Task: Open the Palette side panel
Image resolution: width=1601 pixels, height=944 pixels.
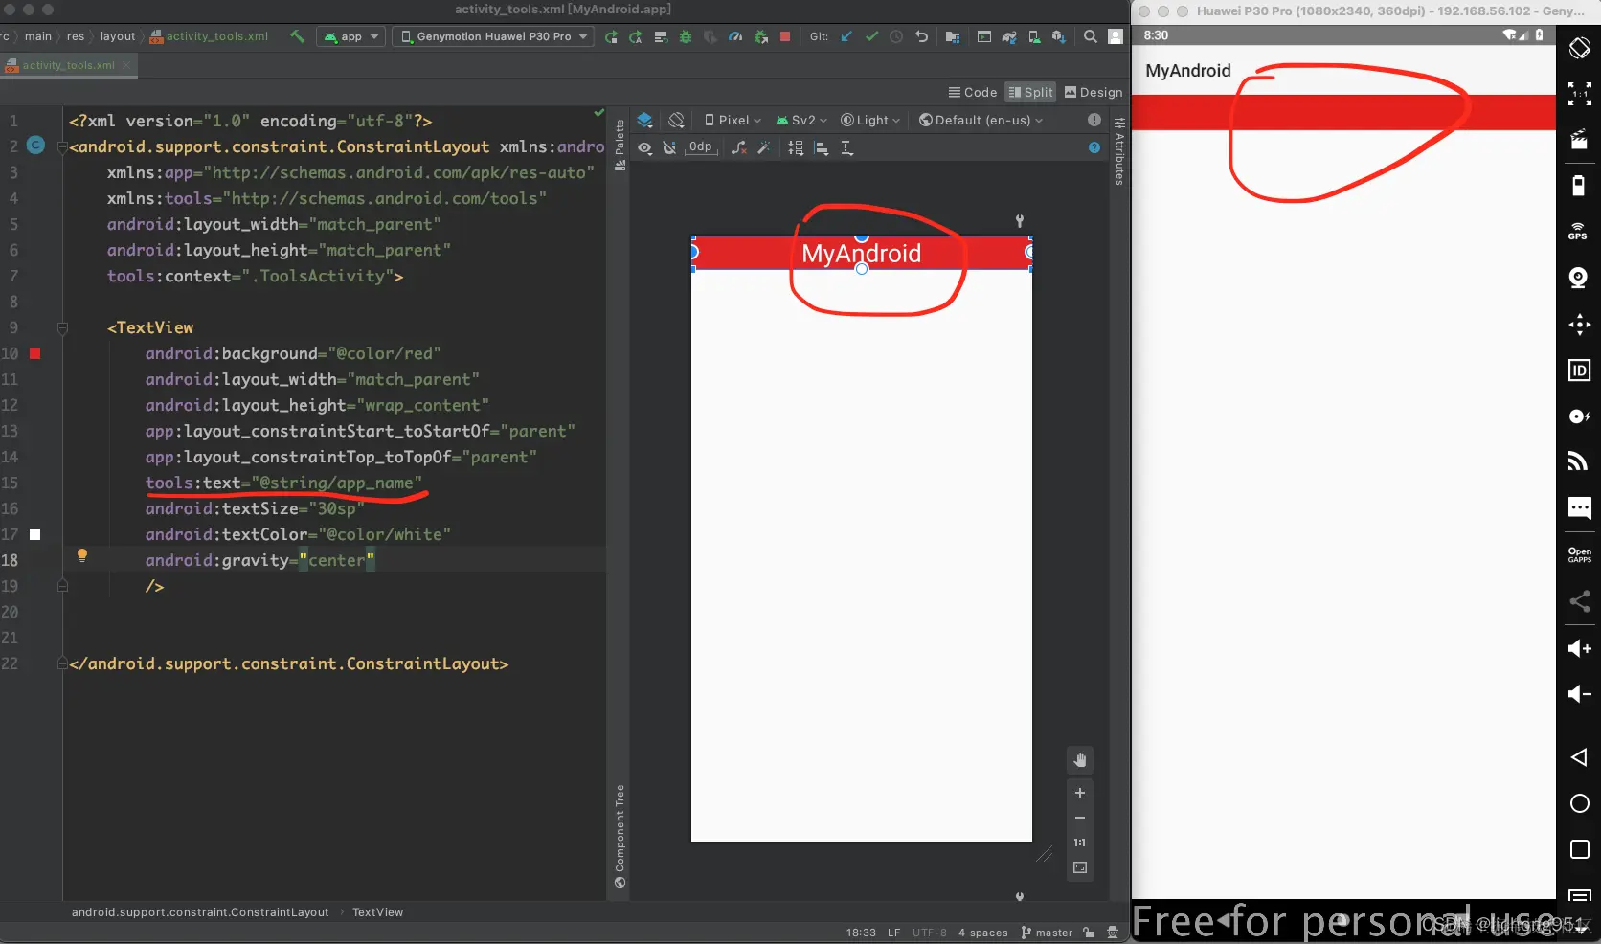Action: tap(620, 146)
